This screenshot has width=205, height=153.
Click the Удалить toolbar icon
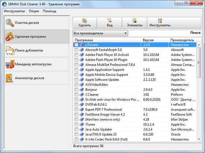[85, 21]
